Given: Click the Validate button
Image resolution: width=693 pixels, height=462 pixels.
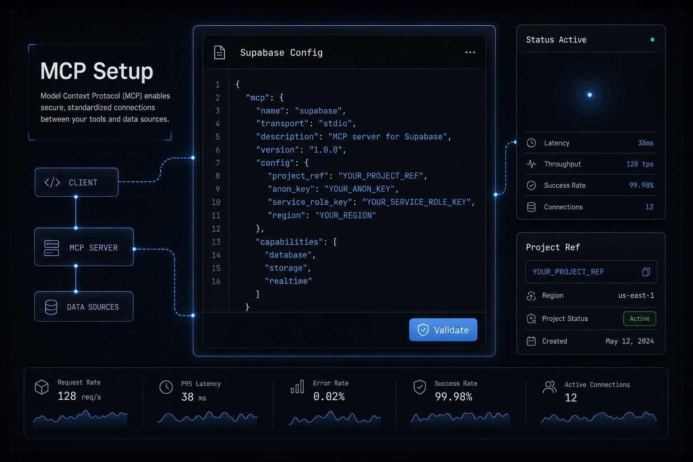Looking at the screenshot, I should click(x=443, y=330).
